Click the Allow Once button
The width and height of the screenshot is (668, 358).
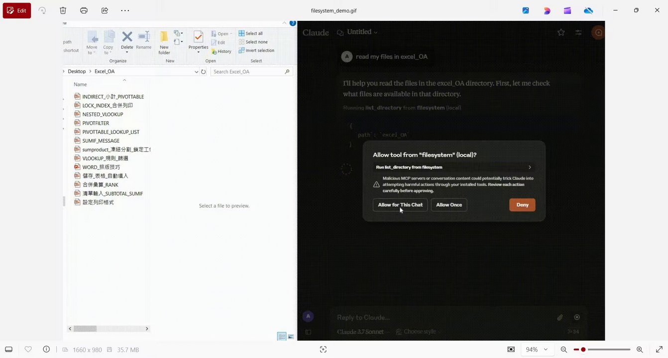point(449,205)
